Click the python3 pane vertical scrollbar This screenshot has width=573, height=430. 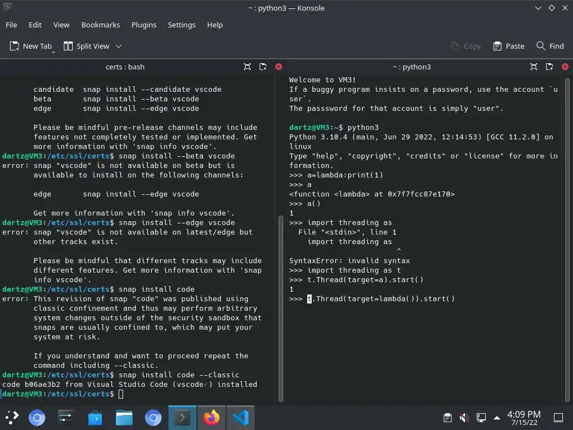567,240
